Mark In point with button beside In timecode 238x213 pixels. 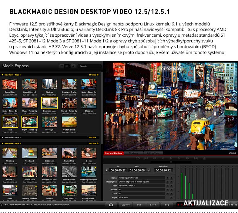[107, 170]
